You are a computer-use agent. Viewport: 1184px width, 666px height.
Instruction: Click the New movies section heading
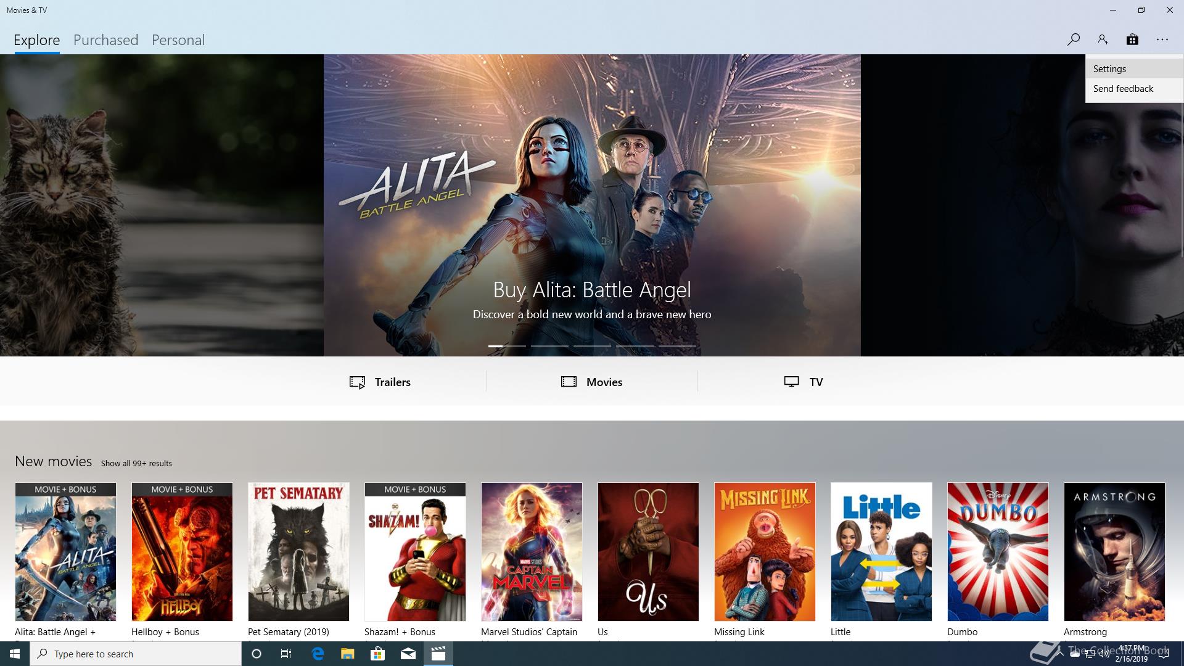[x=53, y=461]
